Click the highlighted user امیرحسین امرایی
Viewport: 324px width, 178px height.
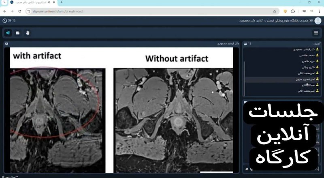coord(300,79)
